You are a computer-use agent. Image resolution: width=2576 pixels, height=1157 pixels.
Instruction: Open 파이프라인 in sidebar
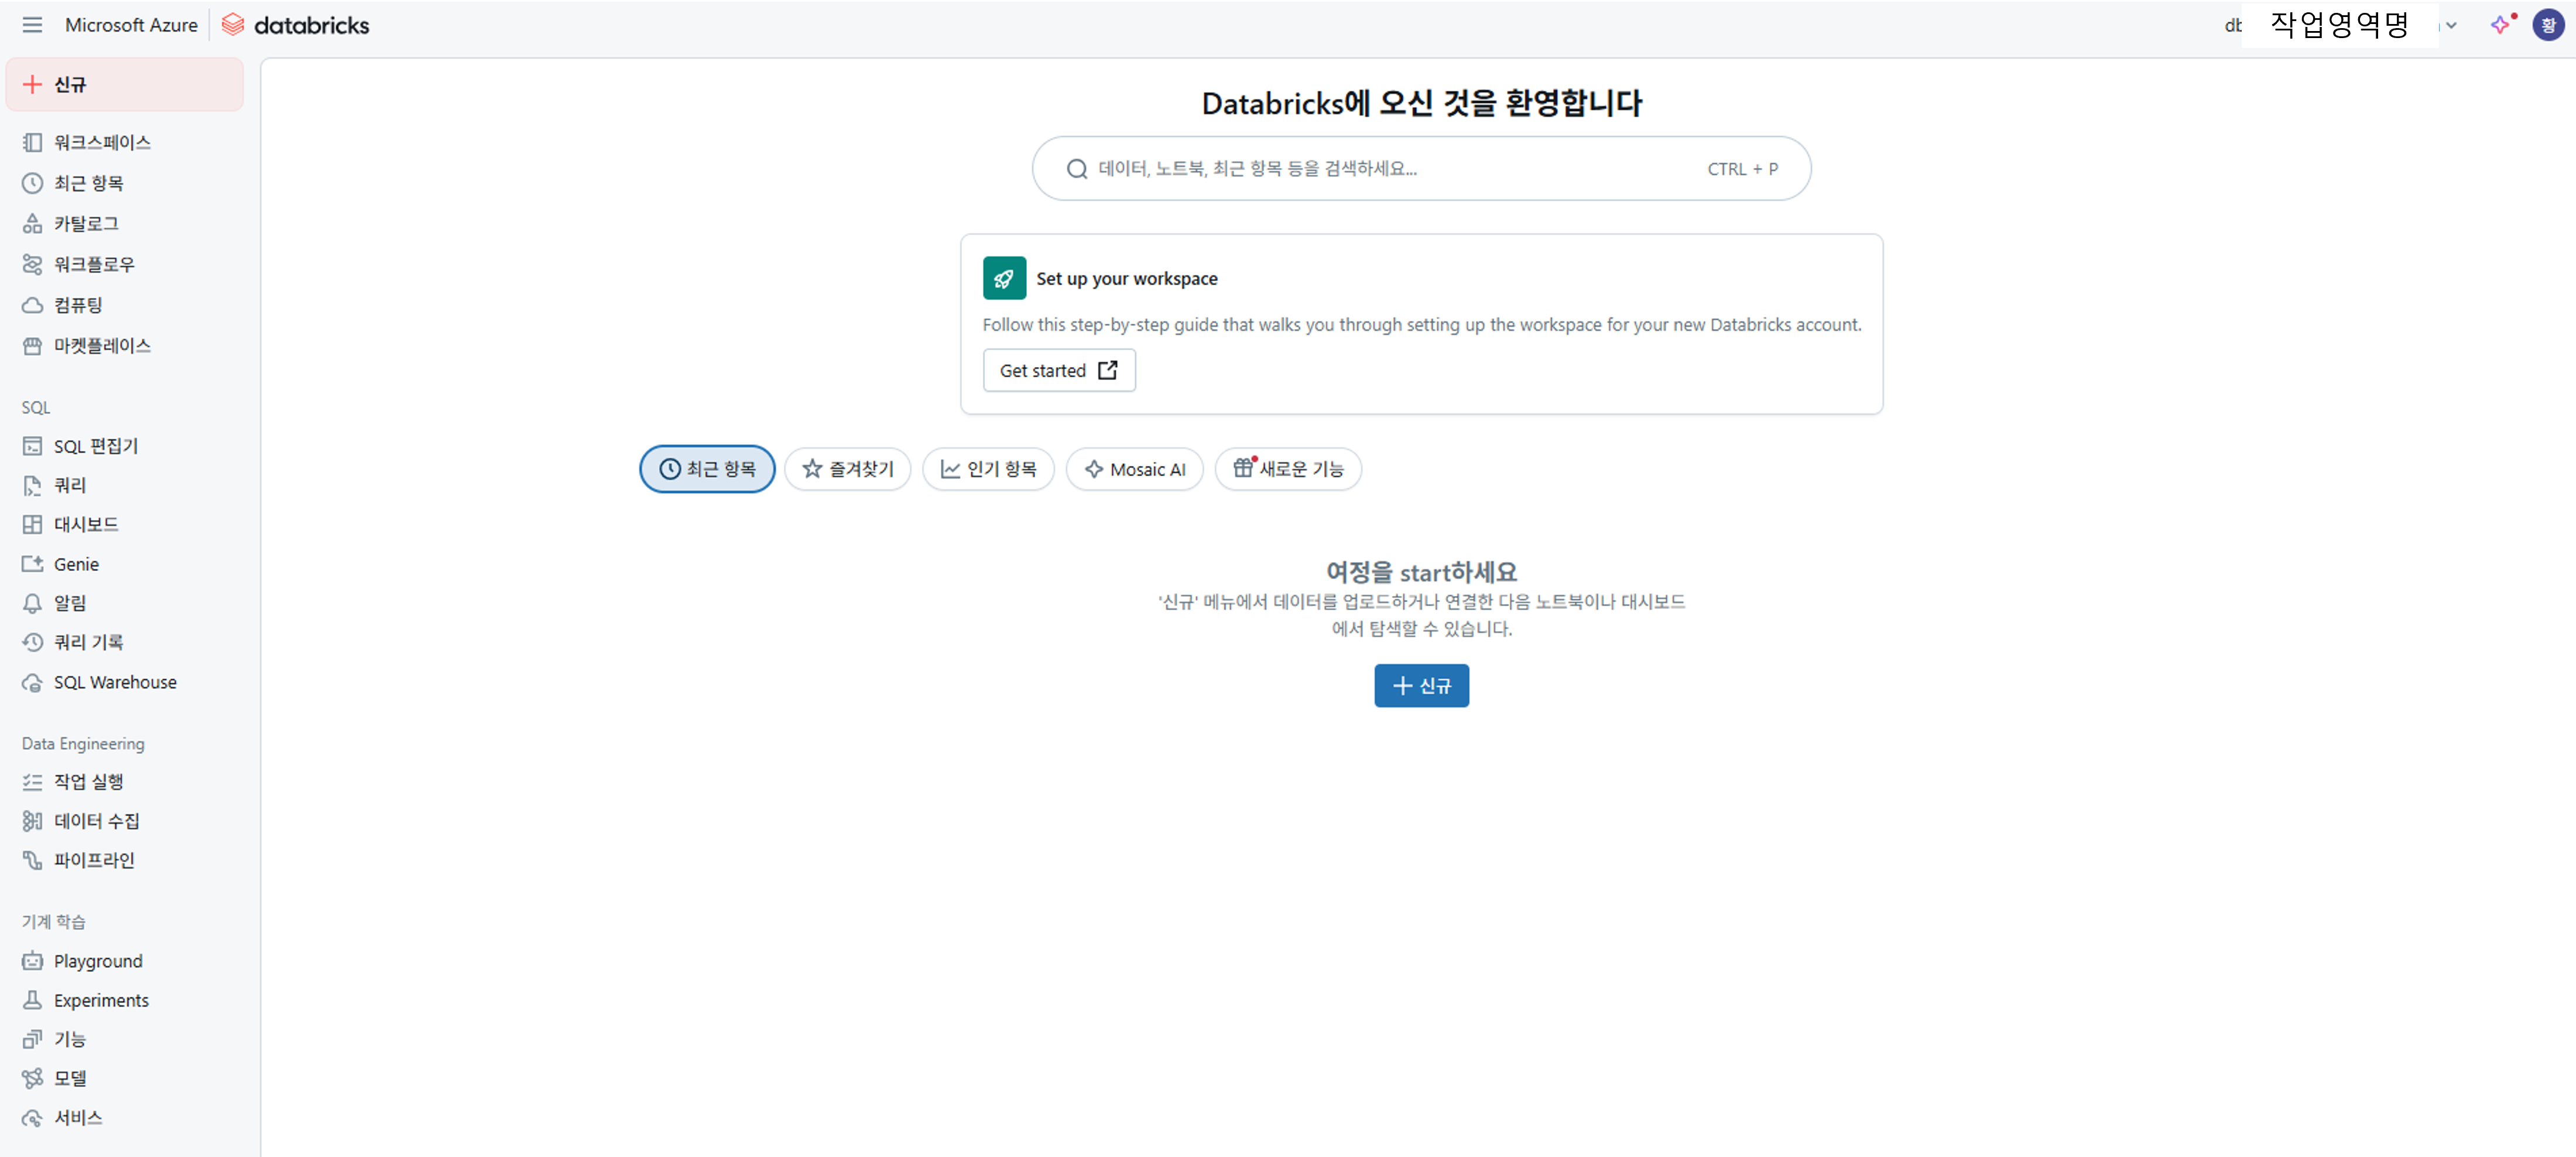(125, 860)
